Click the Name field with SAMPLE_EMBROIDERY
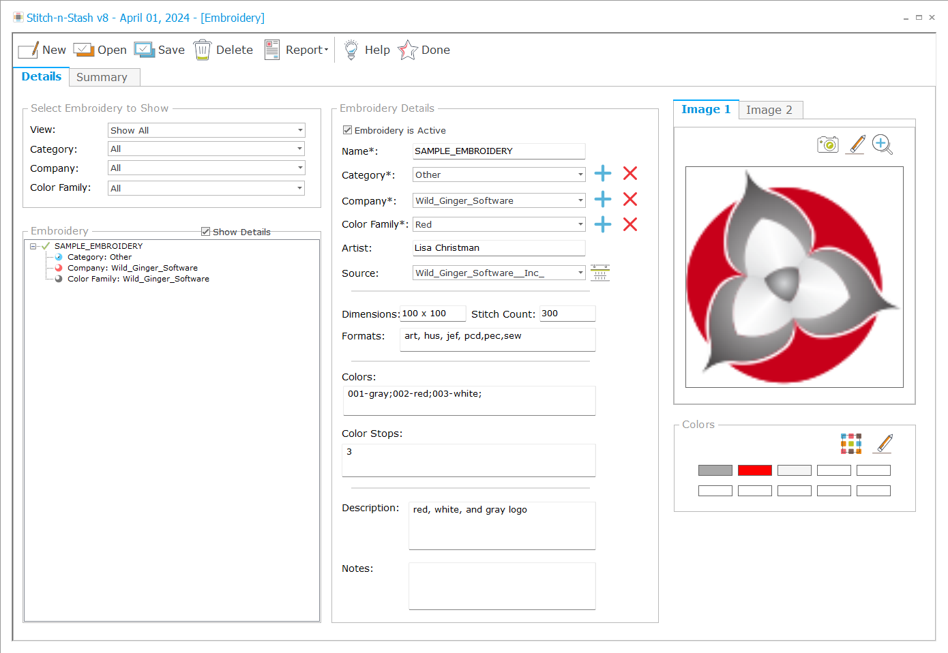Image resolution: width=948 pixels, height=653 pixels. (x=499, y=151)
